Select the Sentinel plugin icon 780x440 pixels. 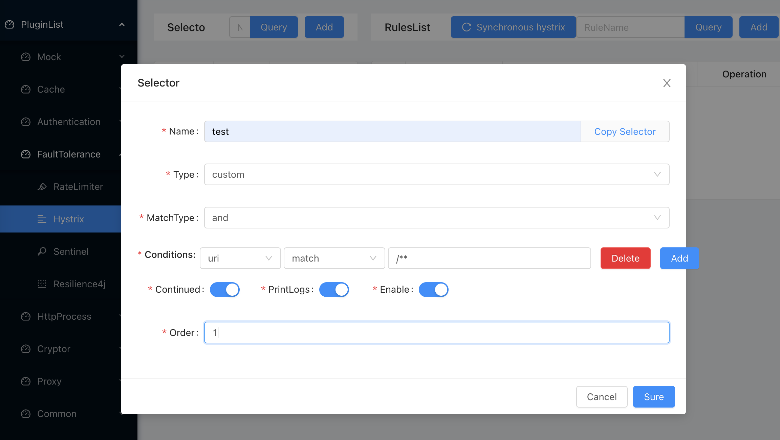(42, 251)
